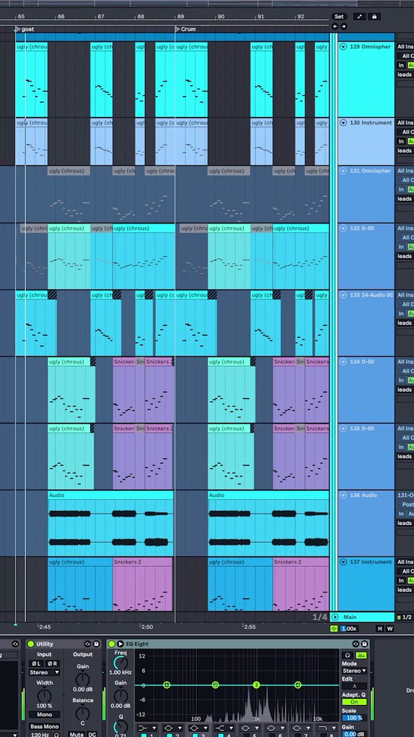Toggle EQ Eight Adaptive Q On
The height and width of the screenshot is (737, 414).
point(354,701)
